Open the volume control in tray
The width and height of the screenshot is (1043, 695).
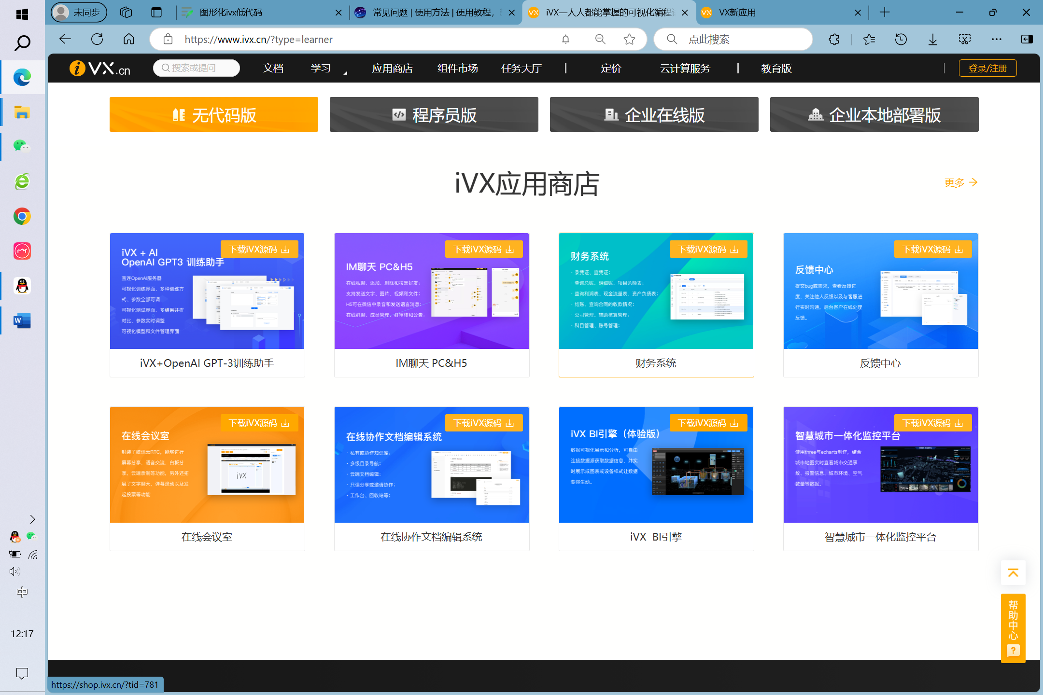(14, 571)
